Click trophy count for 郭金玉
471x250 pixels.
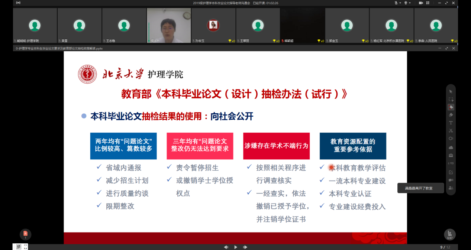coord(365,41)
